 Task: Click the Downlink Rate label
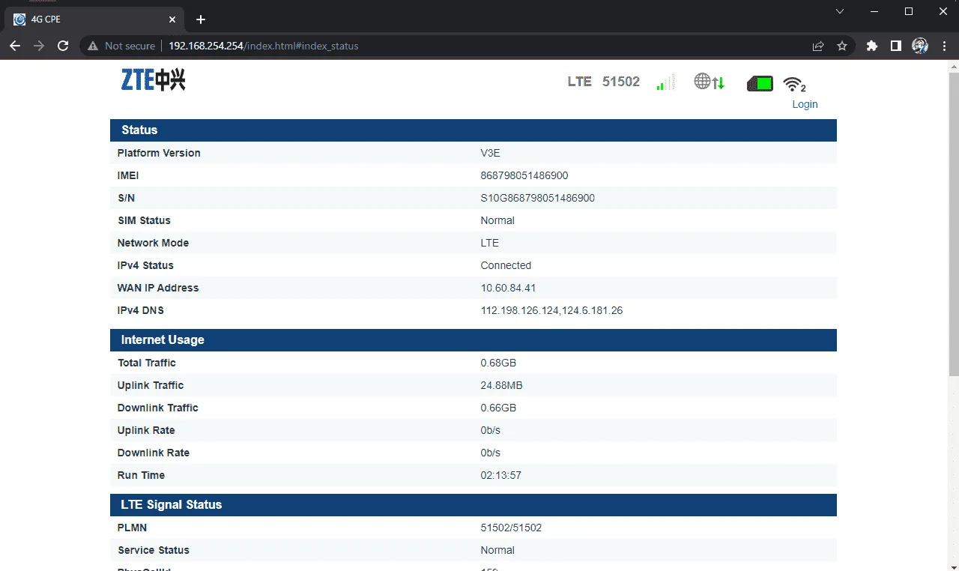pyautogui.click(x=154, y=453)
